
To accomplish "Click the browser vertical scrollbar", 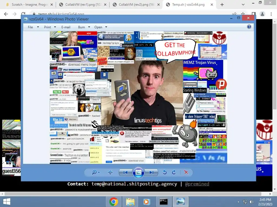I will coord(275,67).
